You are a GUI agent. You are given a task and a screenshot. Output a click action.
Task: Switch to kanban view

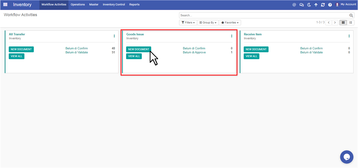click(343, 23)
